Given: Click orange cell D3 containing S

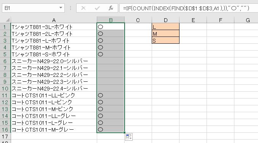Looking at the screenshot, I should [165, 40].
